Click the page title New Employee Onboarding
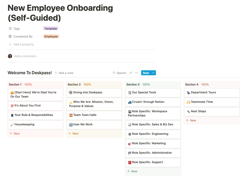 (x=60, y=13)
